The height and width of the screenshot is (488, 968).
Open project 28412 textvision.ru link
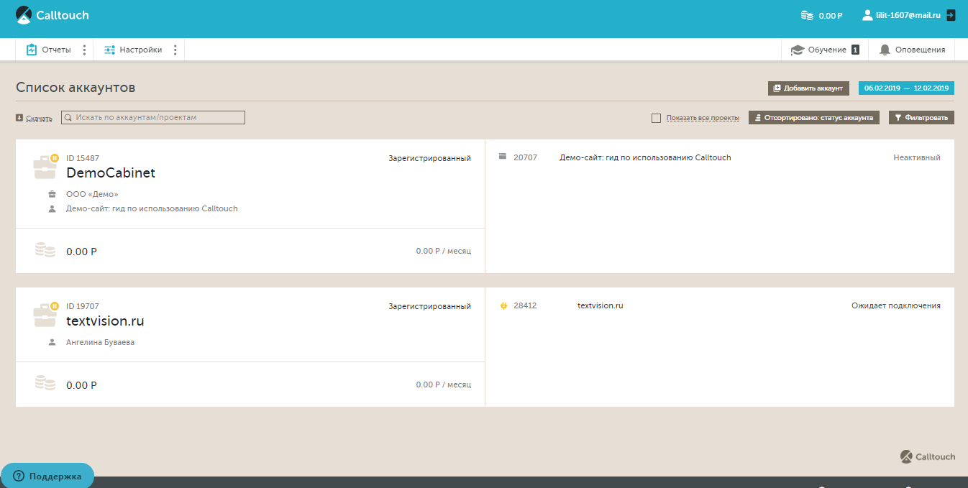600,305
